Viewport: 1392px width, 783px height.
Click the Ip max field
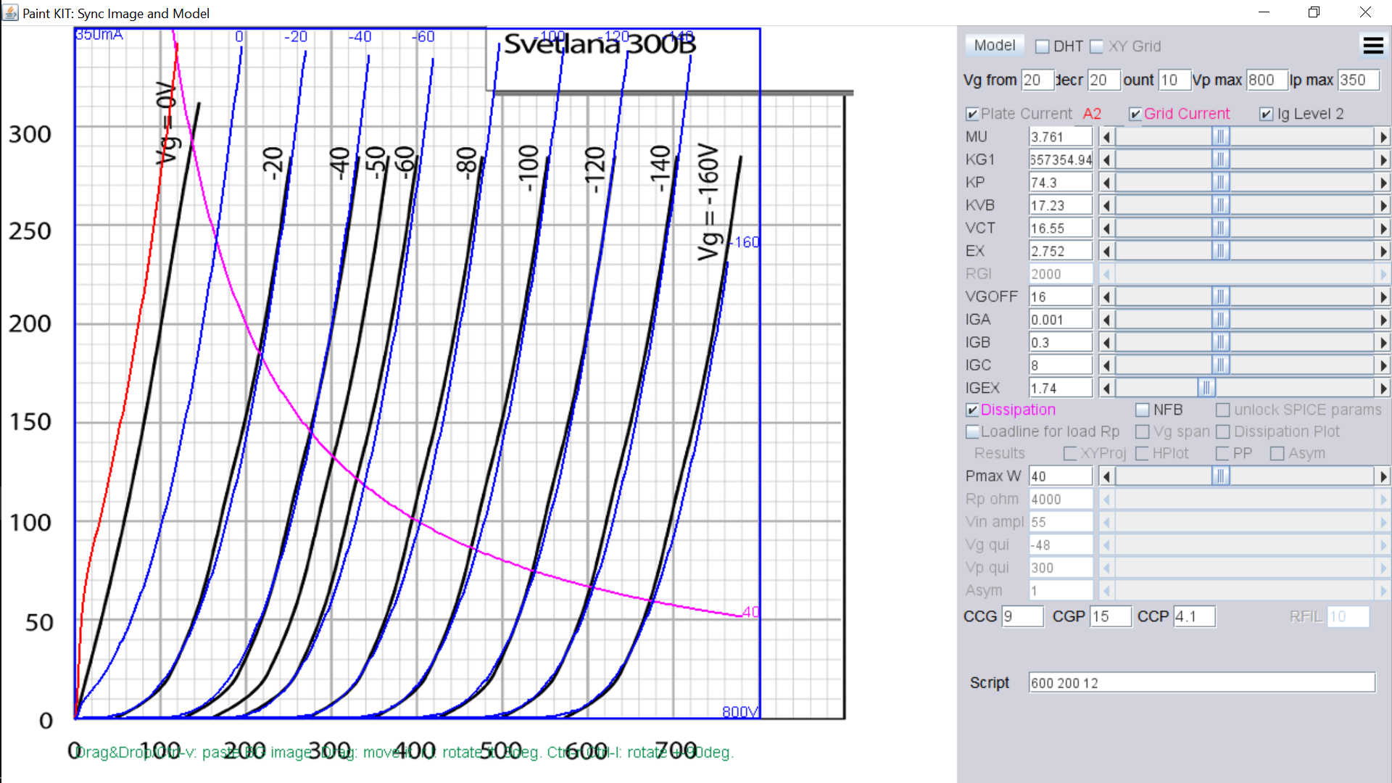click(1359, 80)
